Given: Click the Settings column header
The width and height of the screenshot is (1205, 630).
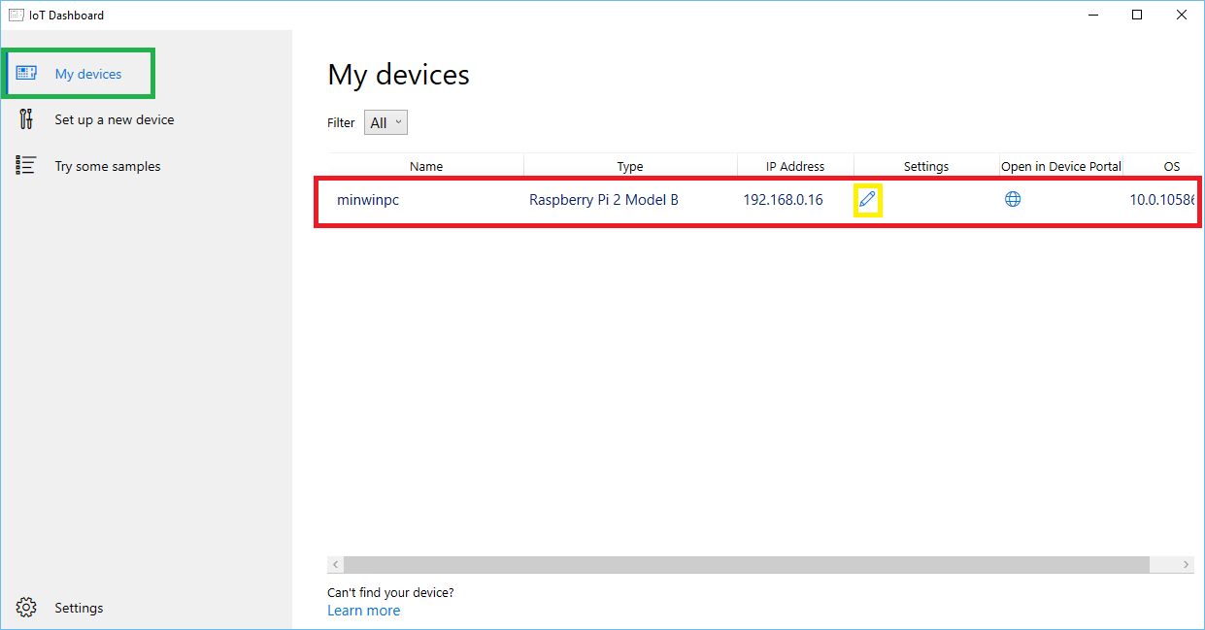Looking at the screenshot, I should (x=926, y=166).
